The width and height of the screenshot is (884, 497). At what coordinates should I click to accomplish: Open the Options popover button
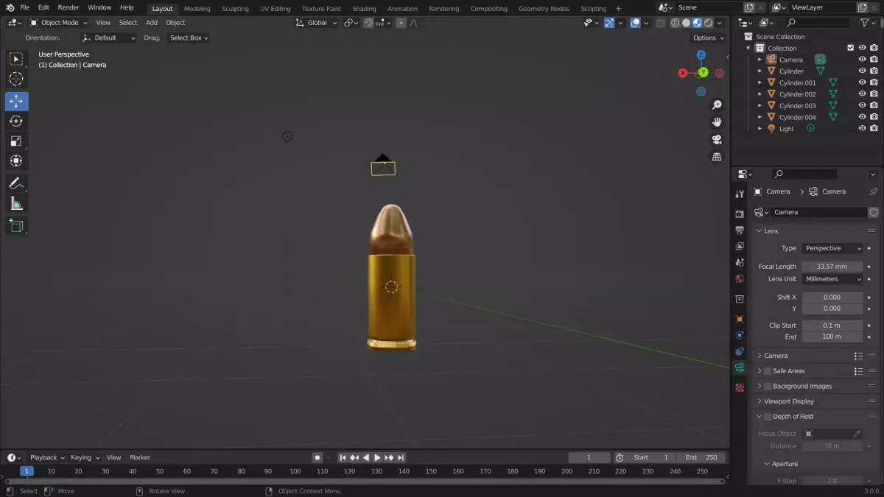707,38
